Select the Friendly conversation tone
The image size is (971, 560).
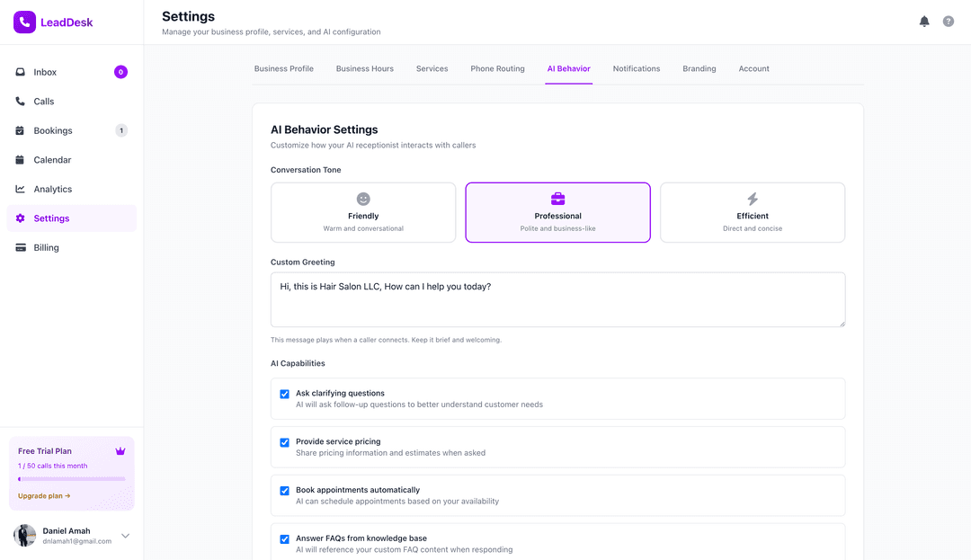(x=363, y=213)
